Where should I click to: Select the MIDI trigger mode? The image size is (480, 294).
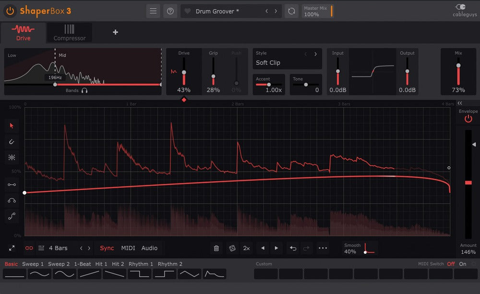pyautogui.click(x=128, y=248)
